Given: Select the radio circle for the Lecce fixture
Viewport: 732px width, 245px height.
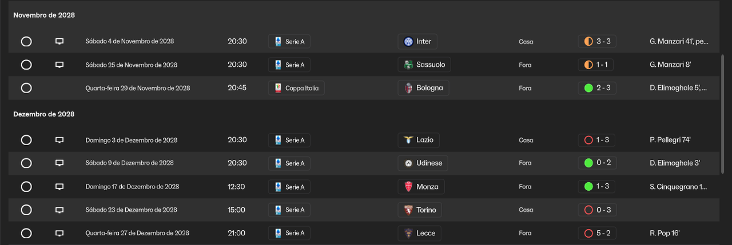Looking at the screenshot, I should click(26, 233).
